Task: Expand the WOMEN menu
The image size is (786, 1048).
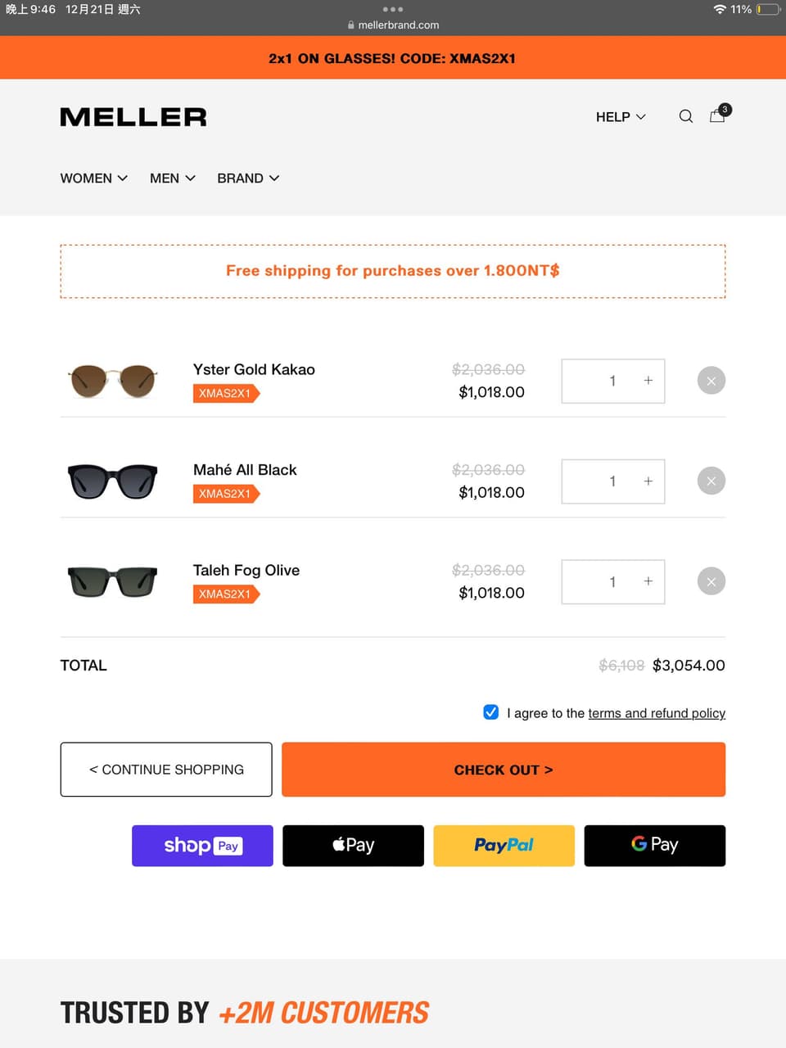Action: [x=93, y=178]
